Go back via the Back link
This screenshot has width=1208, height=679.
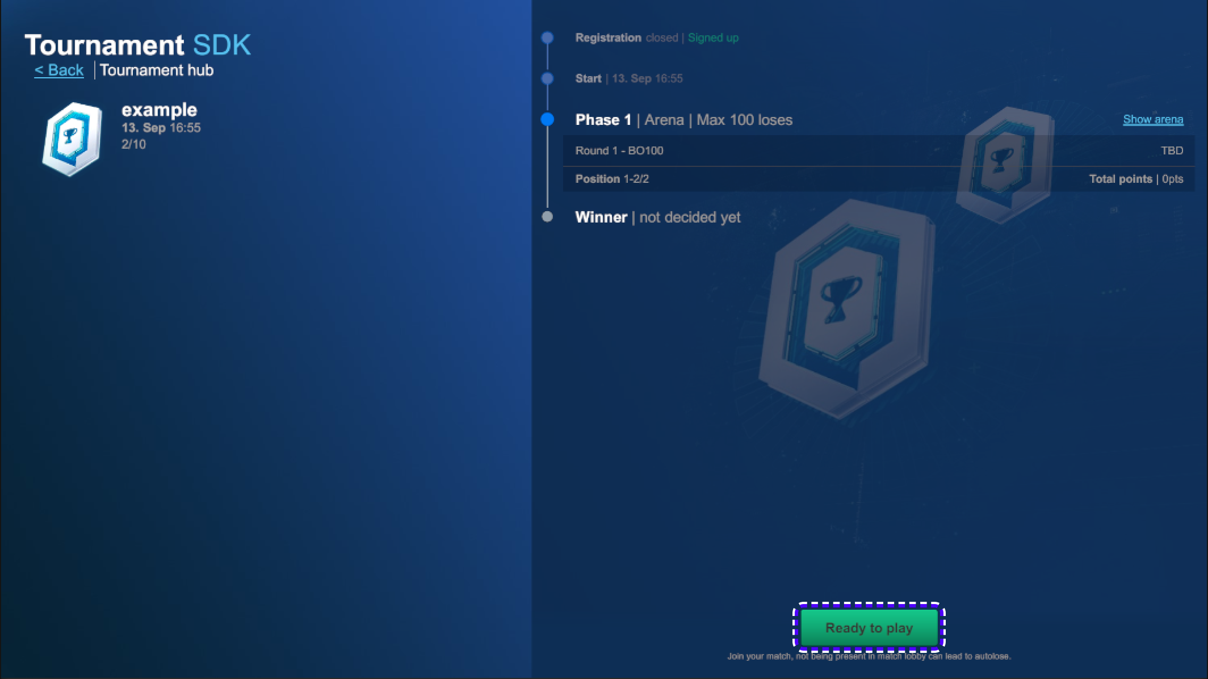click(59, 70)
